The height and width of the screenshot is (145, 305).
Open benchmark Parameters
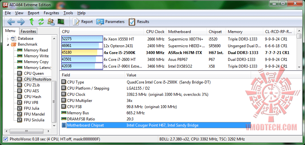[x=110, y=22]
